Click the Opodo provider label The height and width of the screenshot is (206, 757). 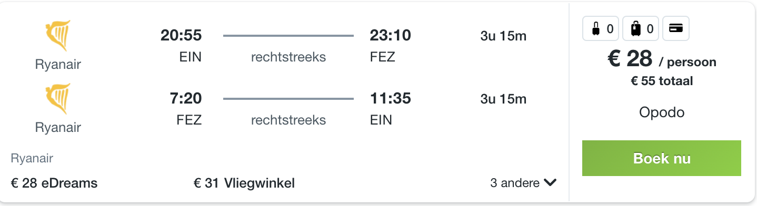(x=662, y=112)
